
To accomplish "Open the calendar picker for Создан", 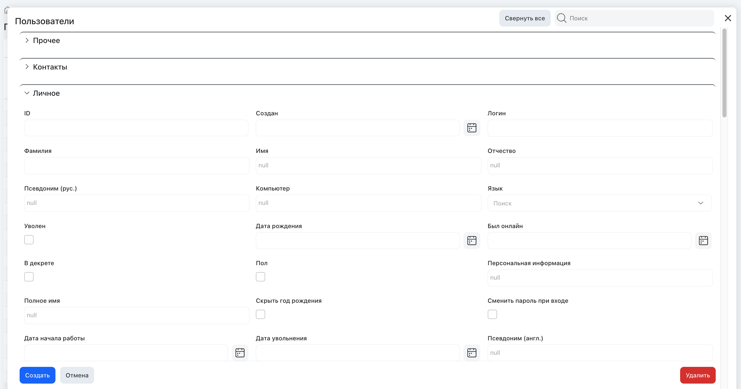I will (x=472, y=128).
